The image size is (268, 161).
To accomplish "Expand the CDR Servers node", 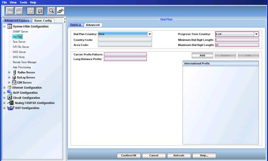I will 9,83.
